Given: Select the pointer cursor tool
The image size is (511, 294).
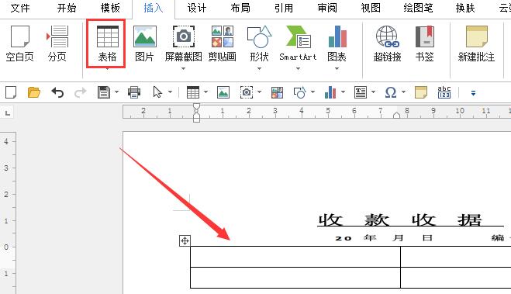Looking at the screenshot, I should (x=157, y=92).
